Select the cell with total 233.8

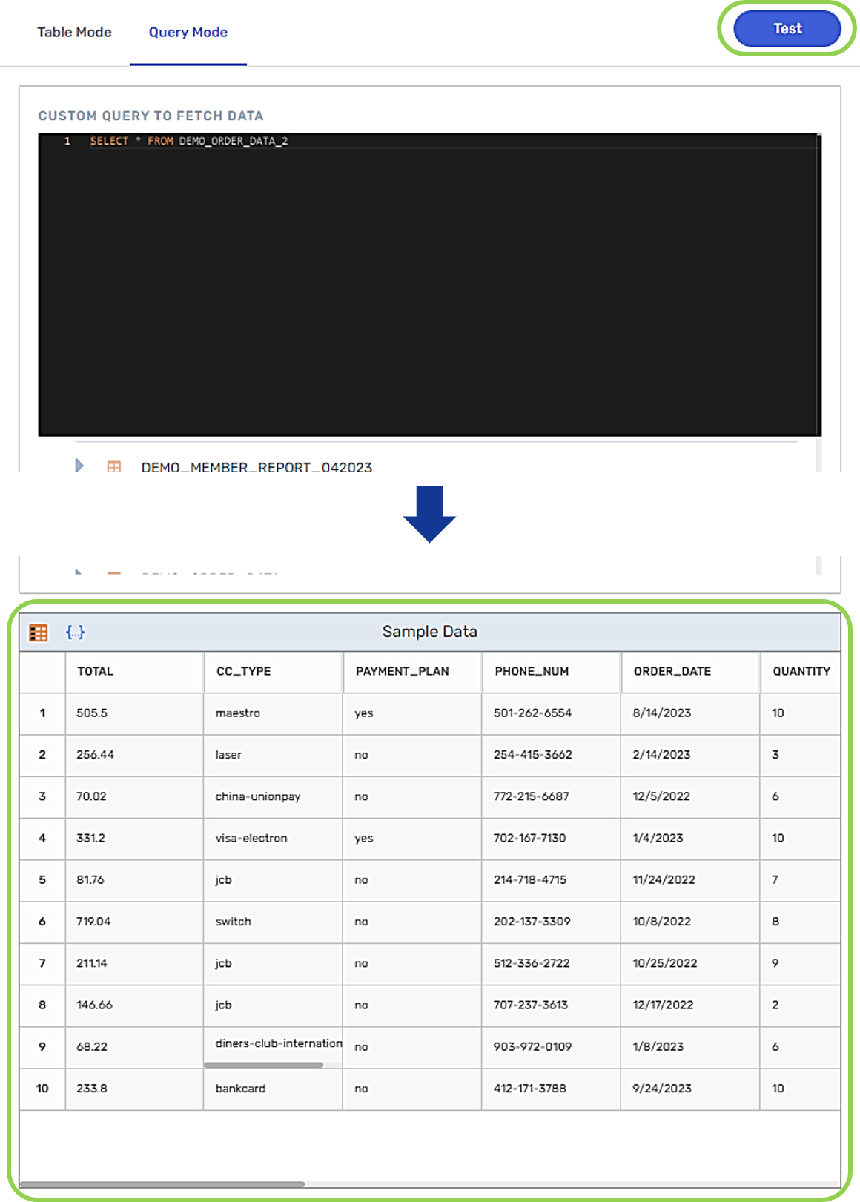(x=134, y=1089)
